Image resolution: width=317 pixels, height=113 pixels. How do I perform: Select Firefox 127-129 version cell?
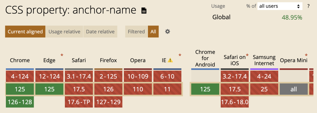(x=108, y=102)
